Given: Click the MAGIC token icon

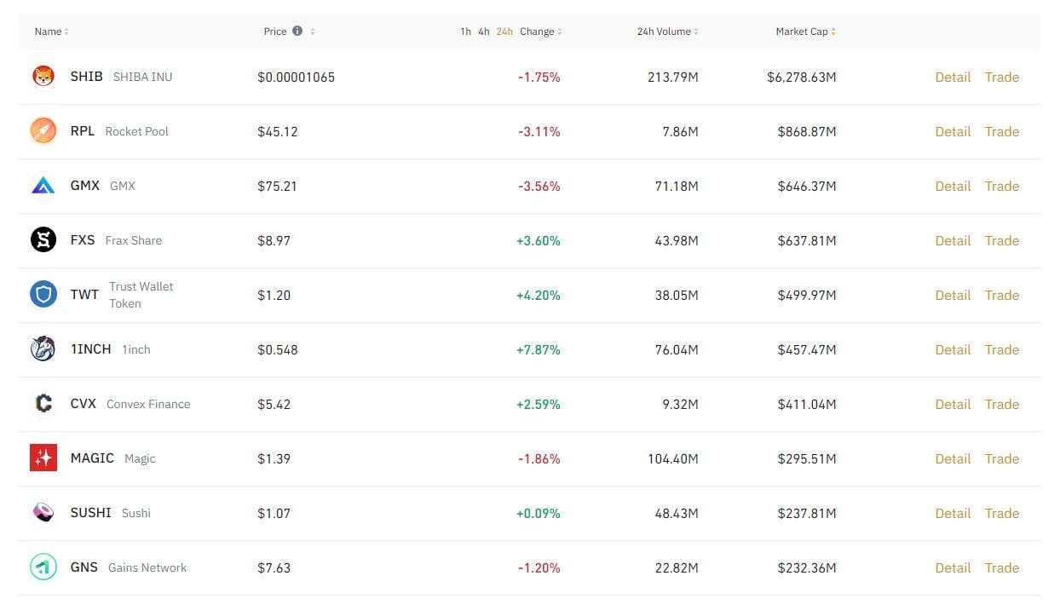Looking at the screenshot, I should pyautogui.click(x=43, y=458).
